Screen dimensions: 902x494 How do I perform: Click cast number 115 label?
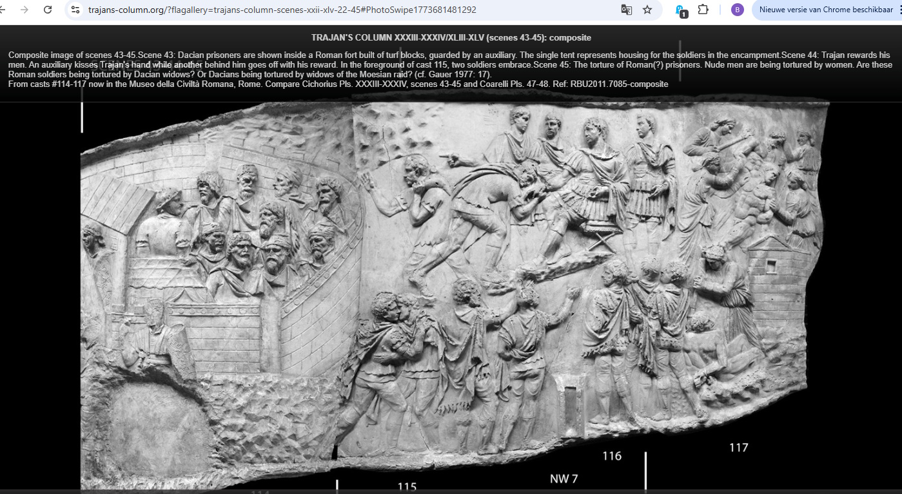click(407, 487)
